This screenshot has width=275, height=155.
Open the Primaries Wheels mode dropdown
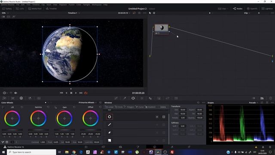(88, 102)
